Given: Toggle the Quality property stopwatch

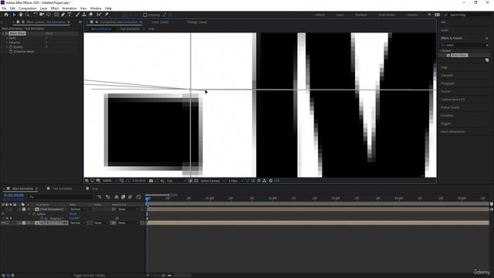Looking at the screenshot, I should [11, 46].
